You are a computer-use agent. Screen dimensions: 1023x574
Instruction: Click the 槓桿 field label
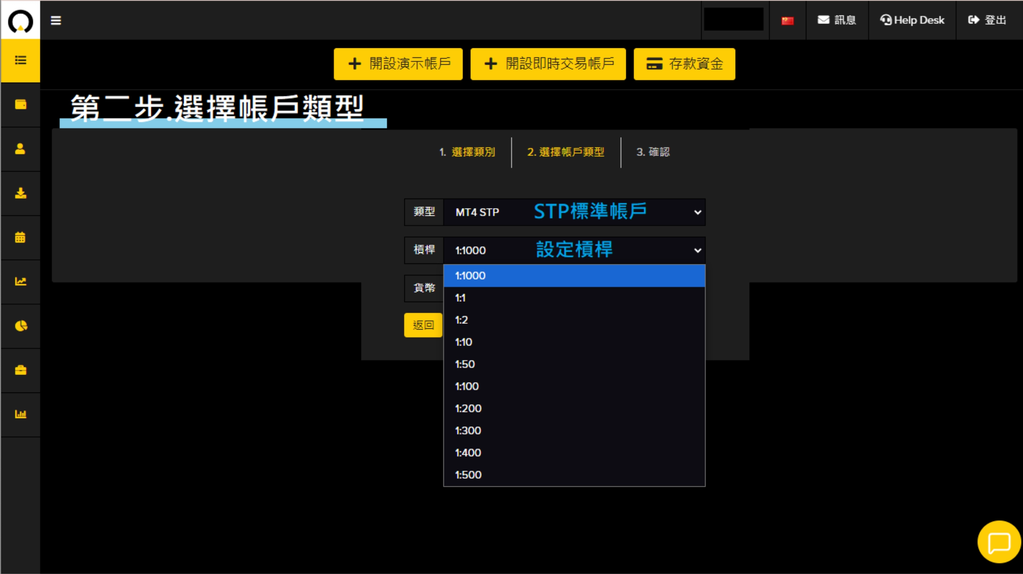tap(424, 250)
